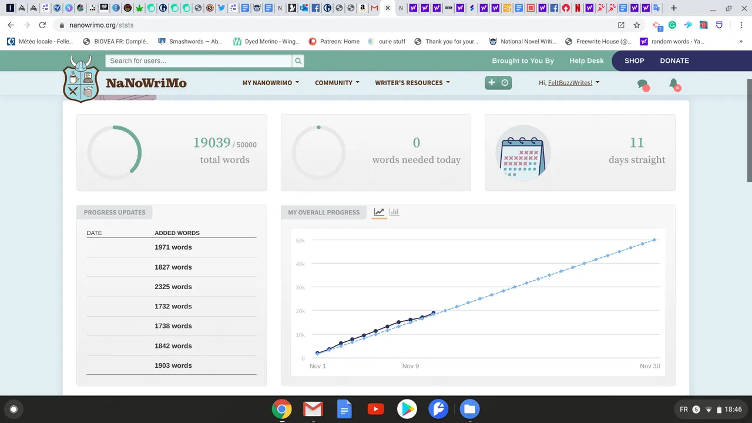This screenshot has width=752, height=423.
Task: Open the launcher circle button
Action: 14,409
